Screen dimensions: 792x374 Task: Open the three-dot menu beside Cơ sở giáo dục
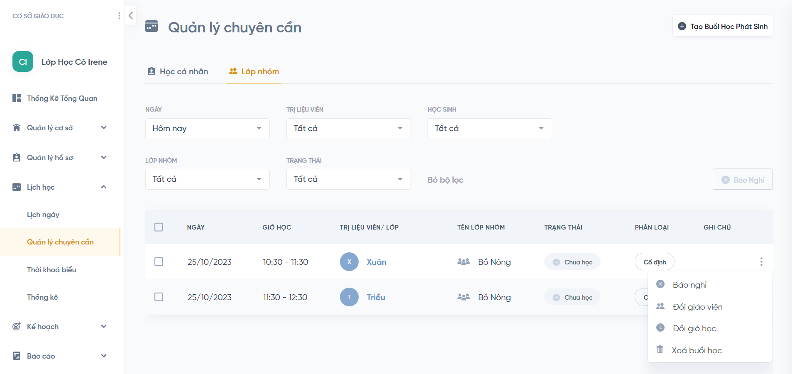pyautogui.click(x=119, y=16)
